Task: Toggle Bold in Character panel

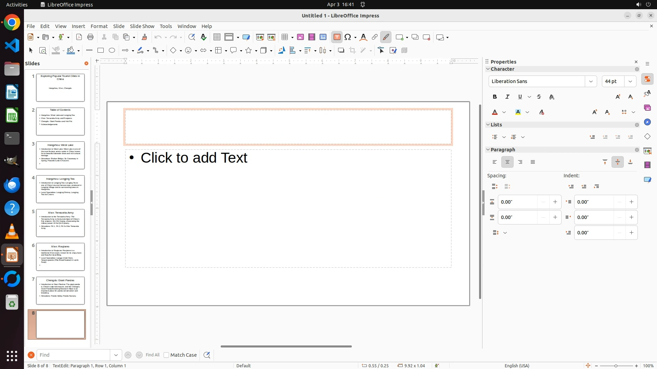Action: point(495,97)
